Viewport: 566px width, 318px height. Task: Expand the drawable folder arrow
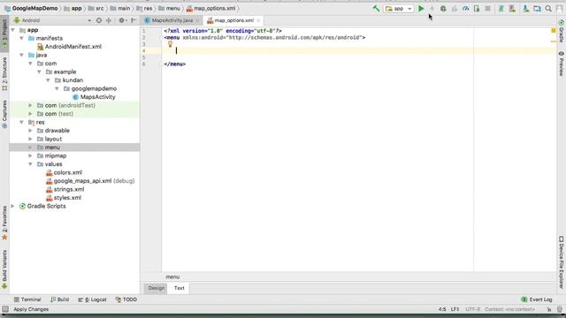click(30, 131)
